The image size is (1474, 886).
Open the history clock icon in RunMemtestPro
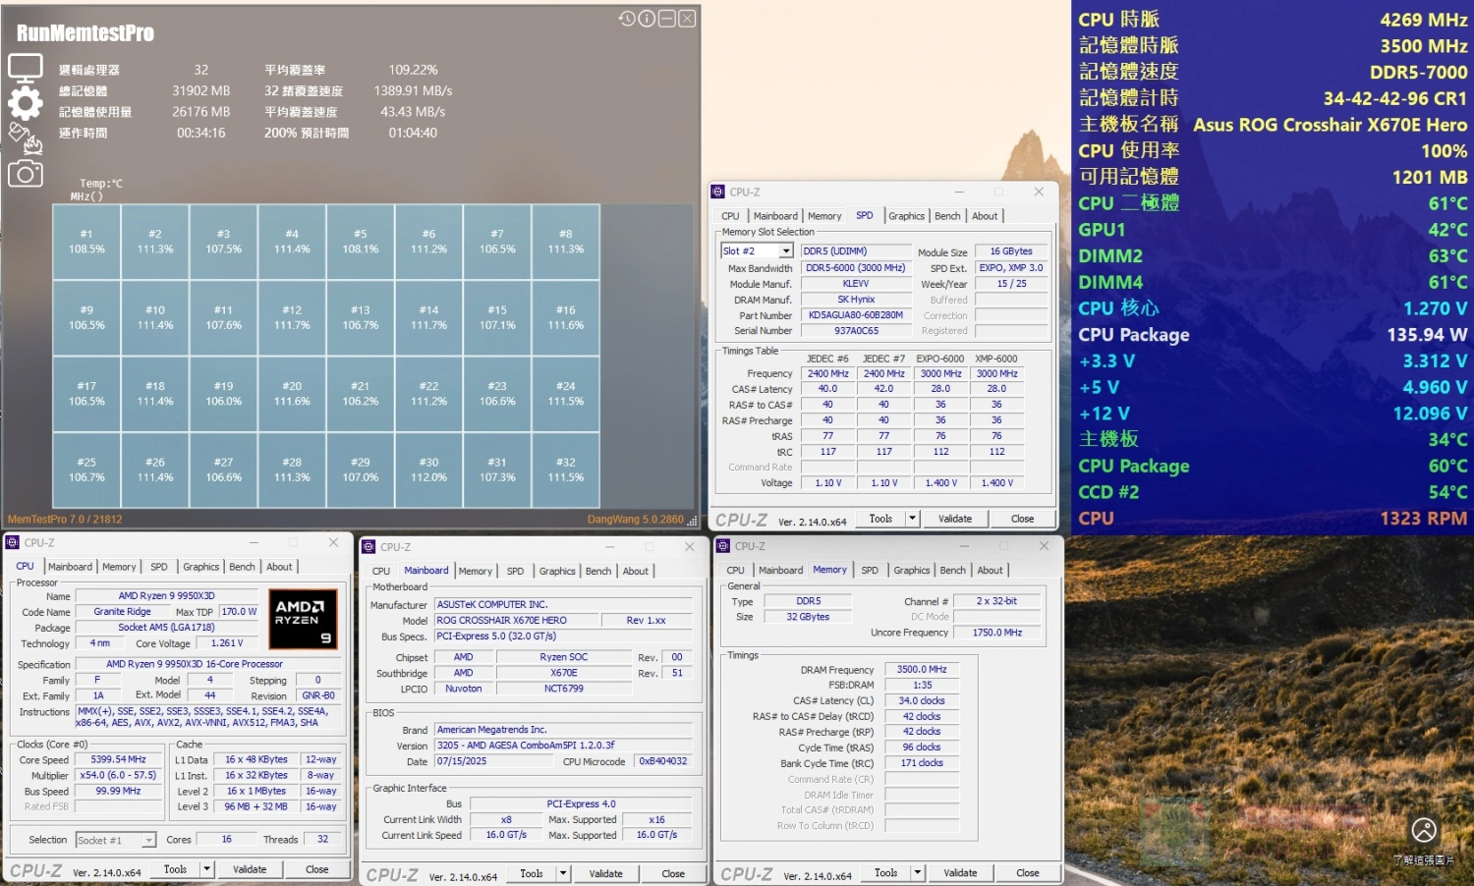pyautogui.click(x=627, y=19)
